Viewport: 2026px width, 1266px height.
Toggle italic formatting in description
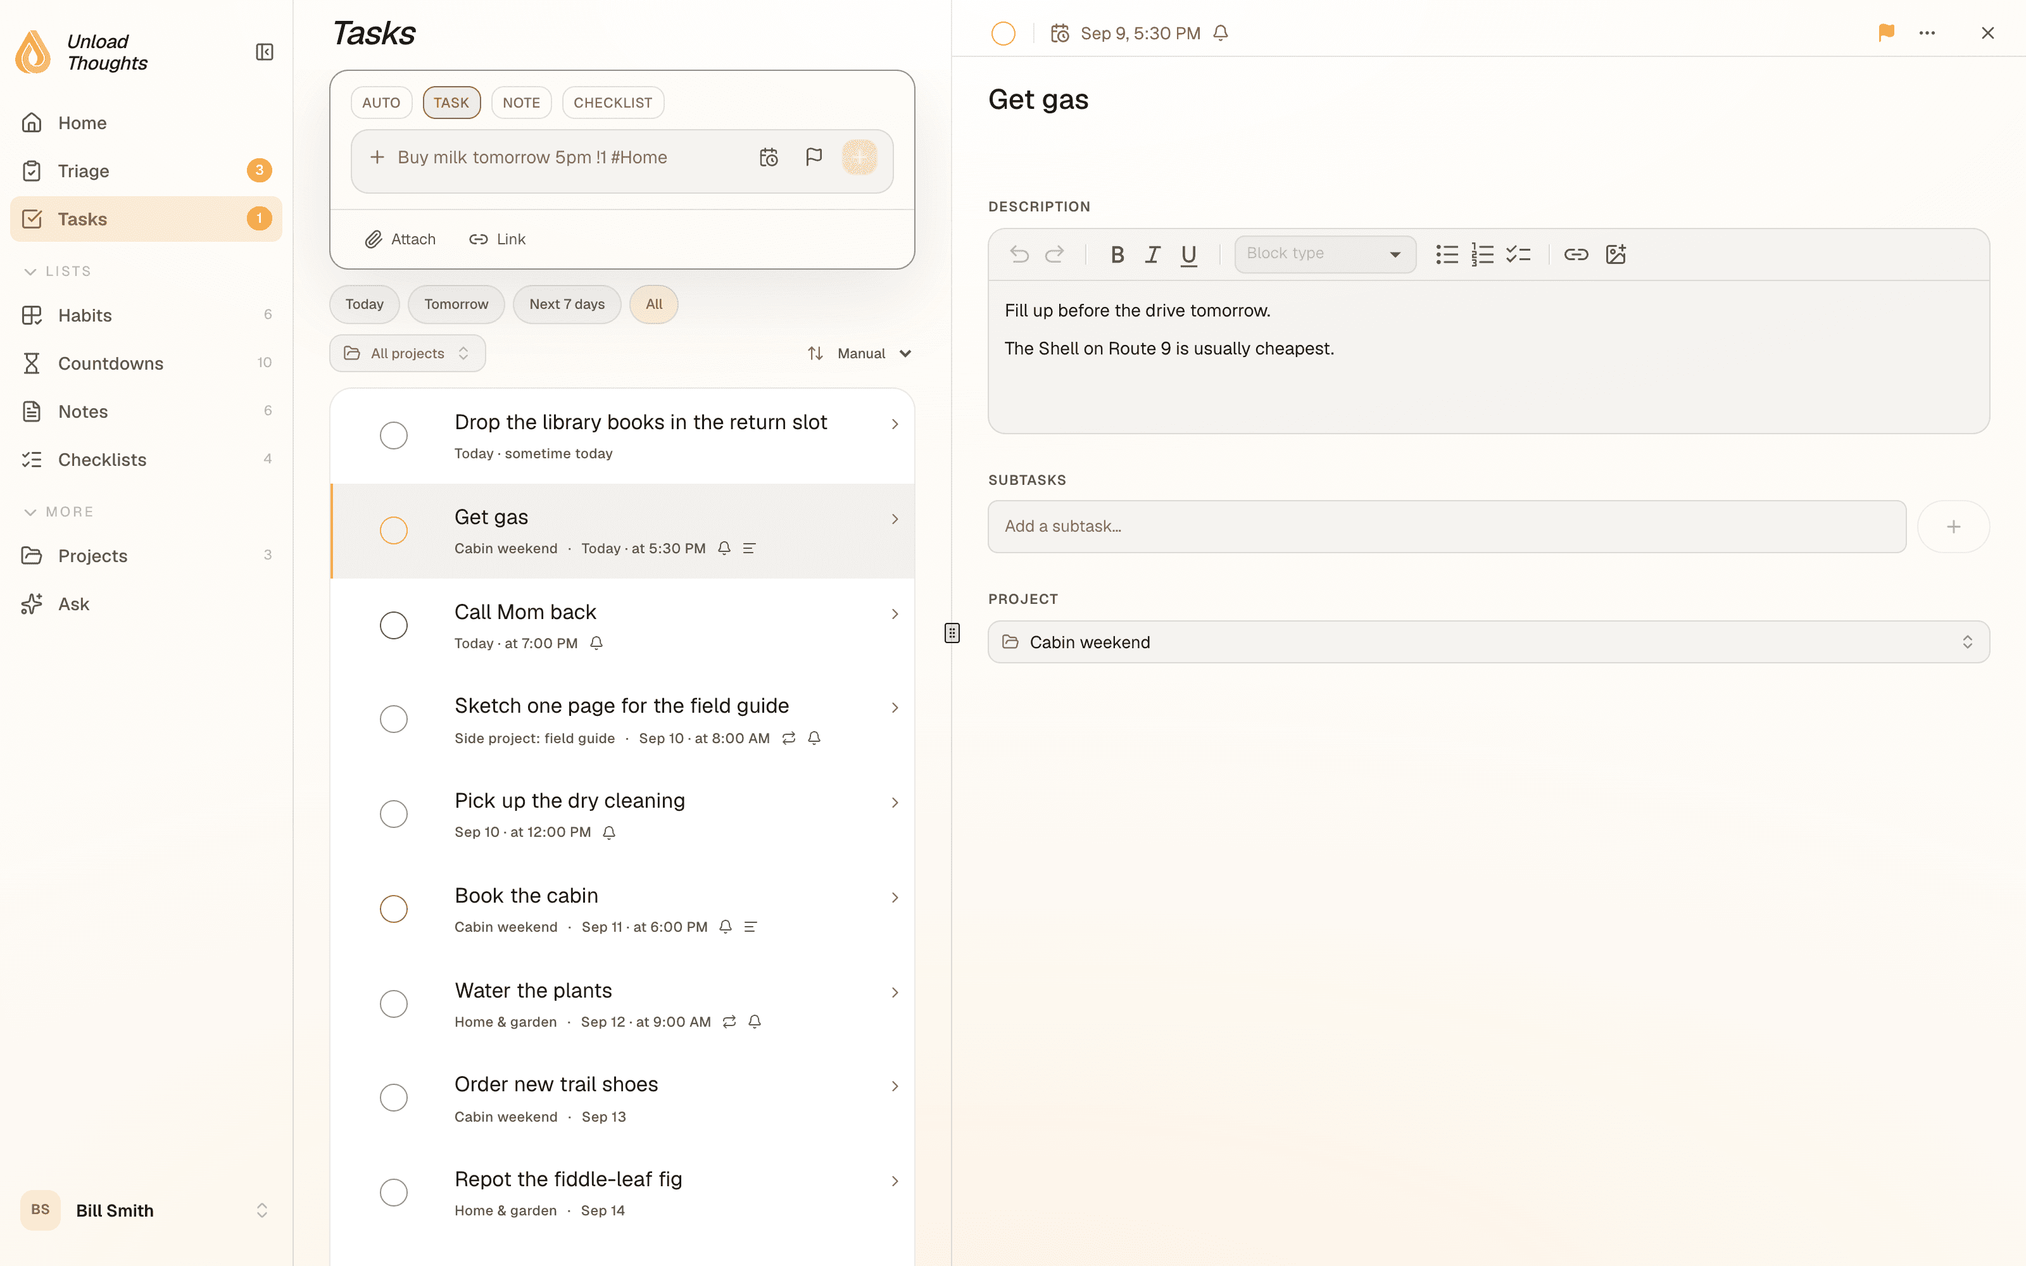(x=1153, y=254)
